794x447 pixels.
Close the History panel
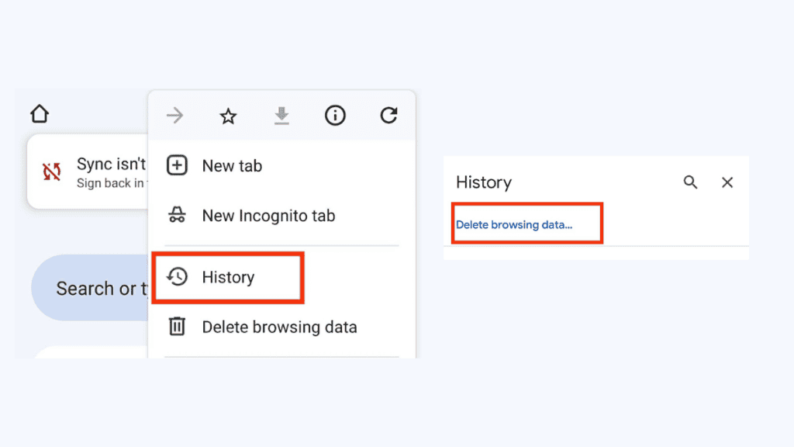point(727,182)
